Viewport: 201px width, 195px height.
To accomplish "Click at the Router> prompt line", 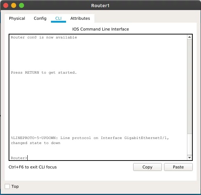I will point(19,158).
